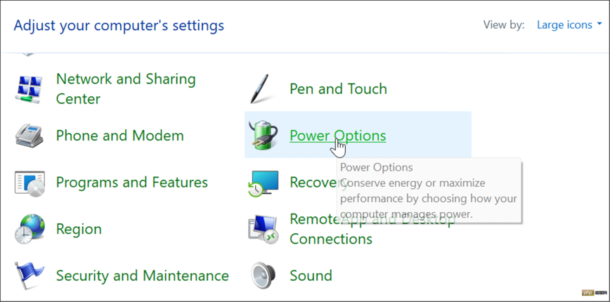The height and width of the screenshot is (302, 610).
Task: Click the Programs and Features icon
Action: tap(30, 183)
